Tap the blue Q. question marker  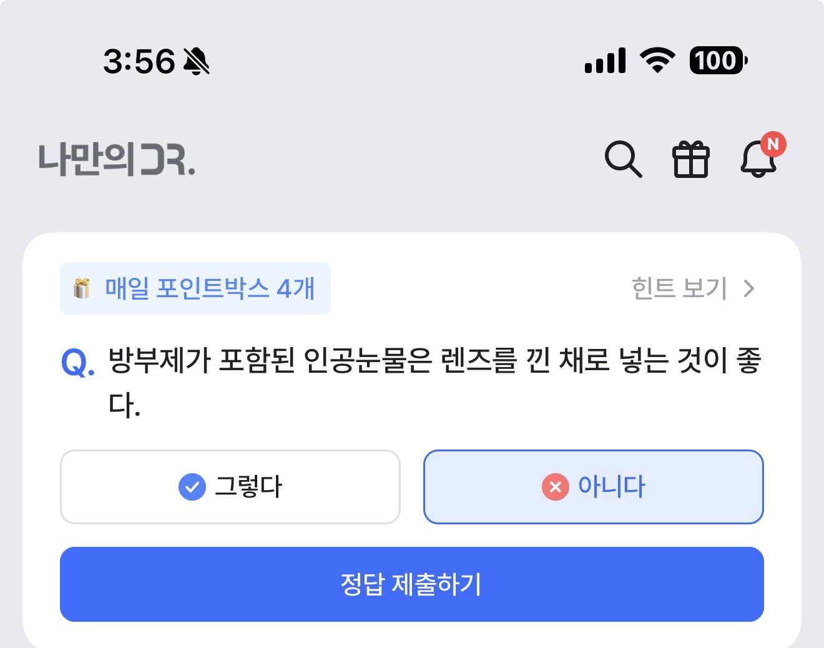[x=78, y=362]
